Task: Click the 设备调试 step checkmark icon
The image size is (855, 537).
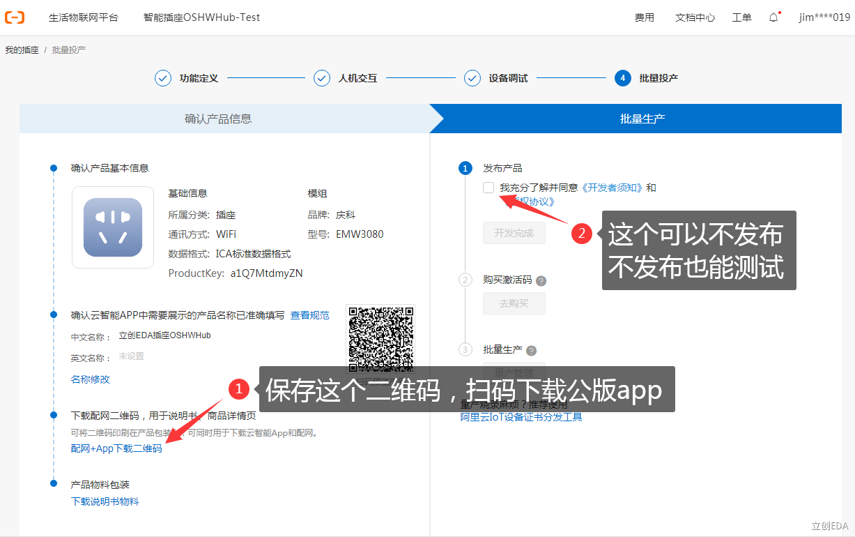Action: [x=472, y=78]
